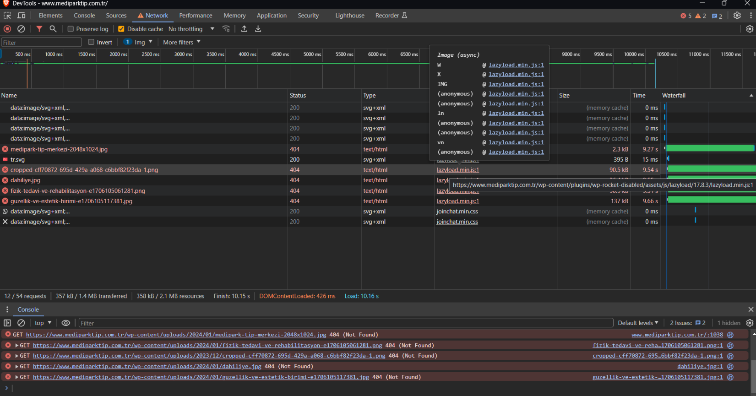Sort requests by Status column header
The width and height of the screenshot is (756, 396).
(x=324, y=95)
